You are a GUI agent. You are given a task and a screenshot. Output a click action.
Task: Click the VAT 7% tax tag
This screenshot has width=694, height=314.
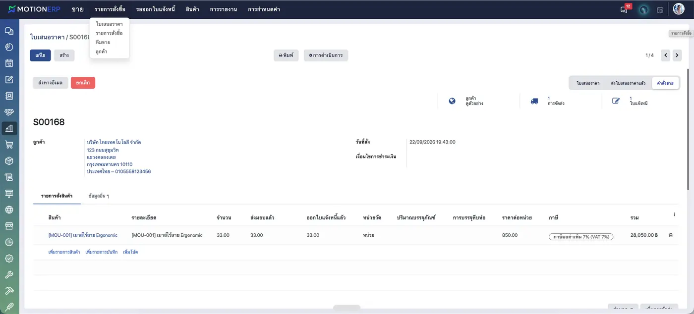pyautogui.click(x=581, y=236)
